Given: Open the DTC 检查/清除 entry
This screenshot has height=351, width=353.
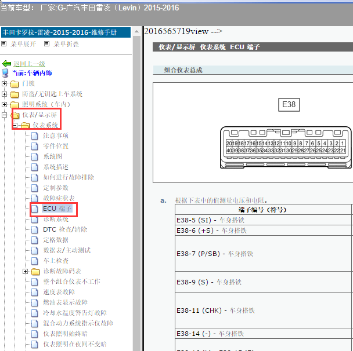Looking at the screenshot, I should pyautogui.click(x=65, y=229).
